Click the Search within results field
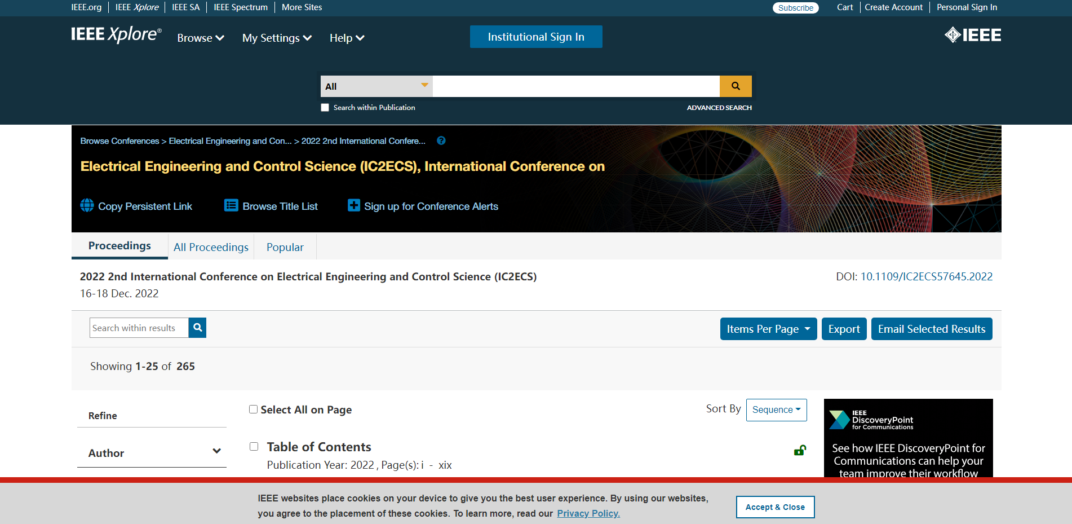This screenshot has width=1072, height=524. tap(139, 328)
